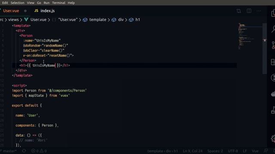Click the name: 'User', line
This screenshot has width=275, height=154.
pyautogui.click(x=27, y=115)
